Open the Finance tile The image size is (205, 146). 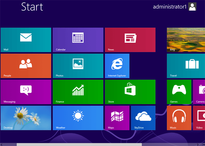click(78, 92)
